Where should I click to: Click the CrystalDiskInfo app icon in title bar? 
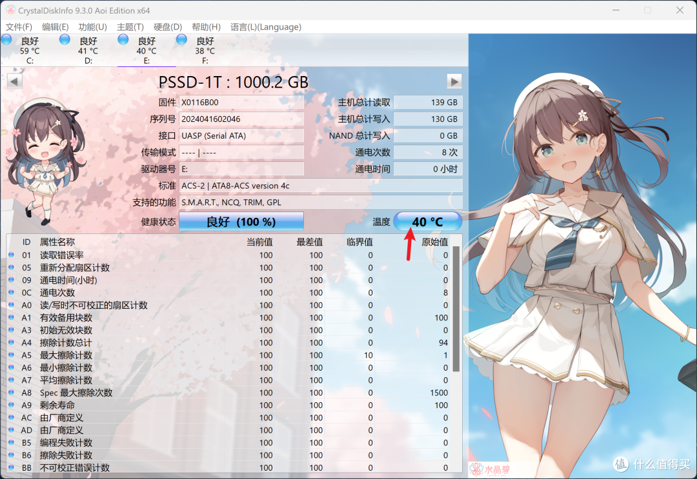click(10, 9)
